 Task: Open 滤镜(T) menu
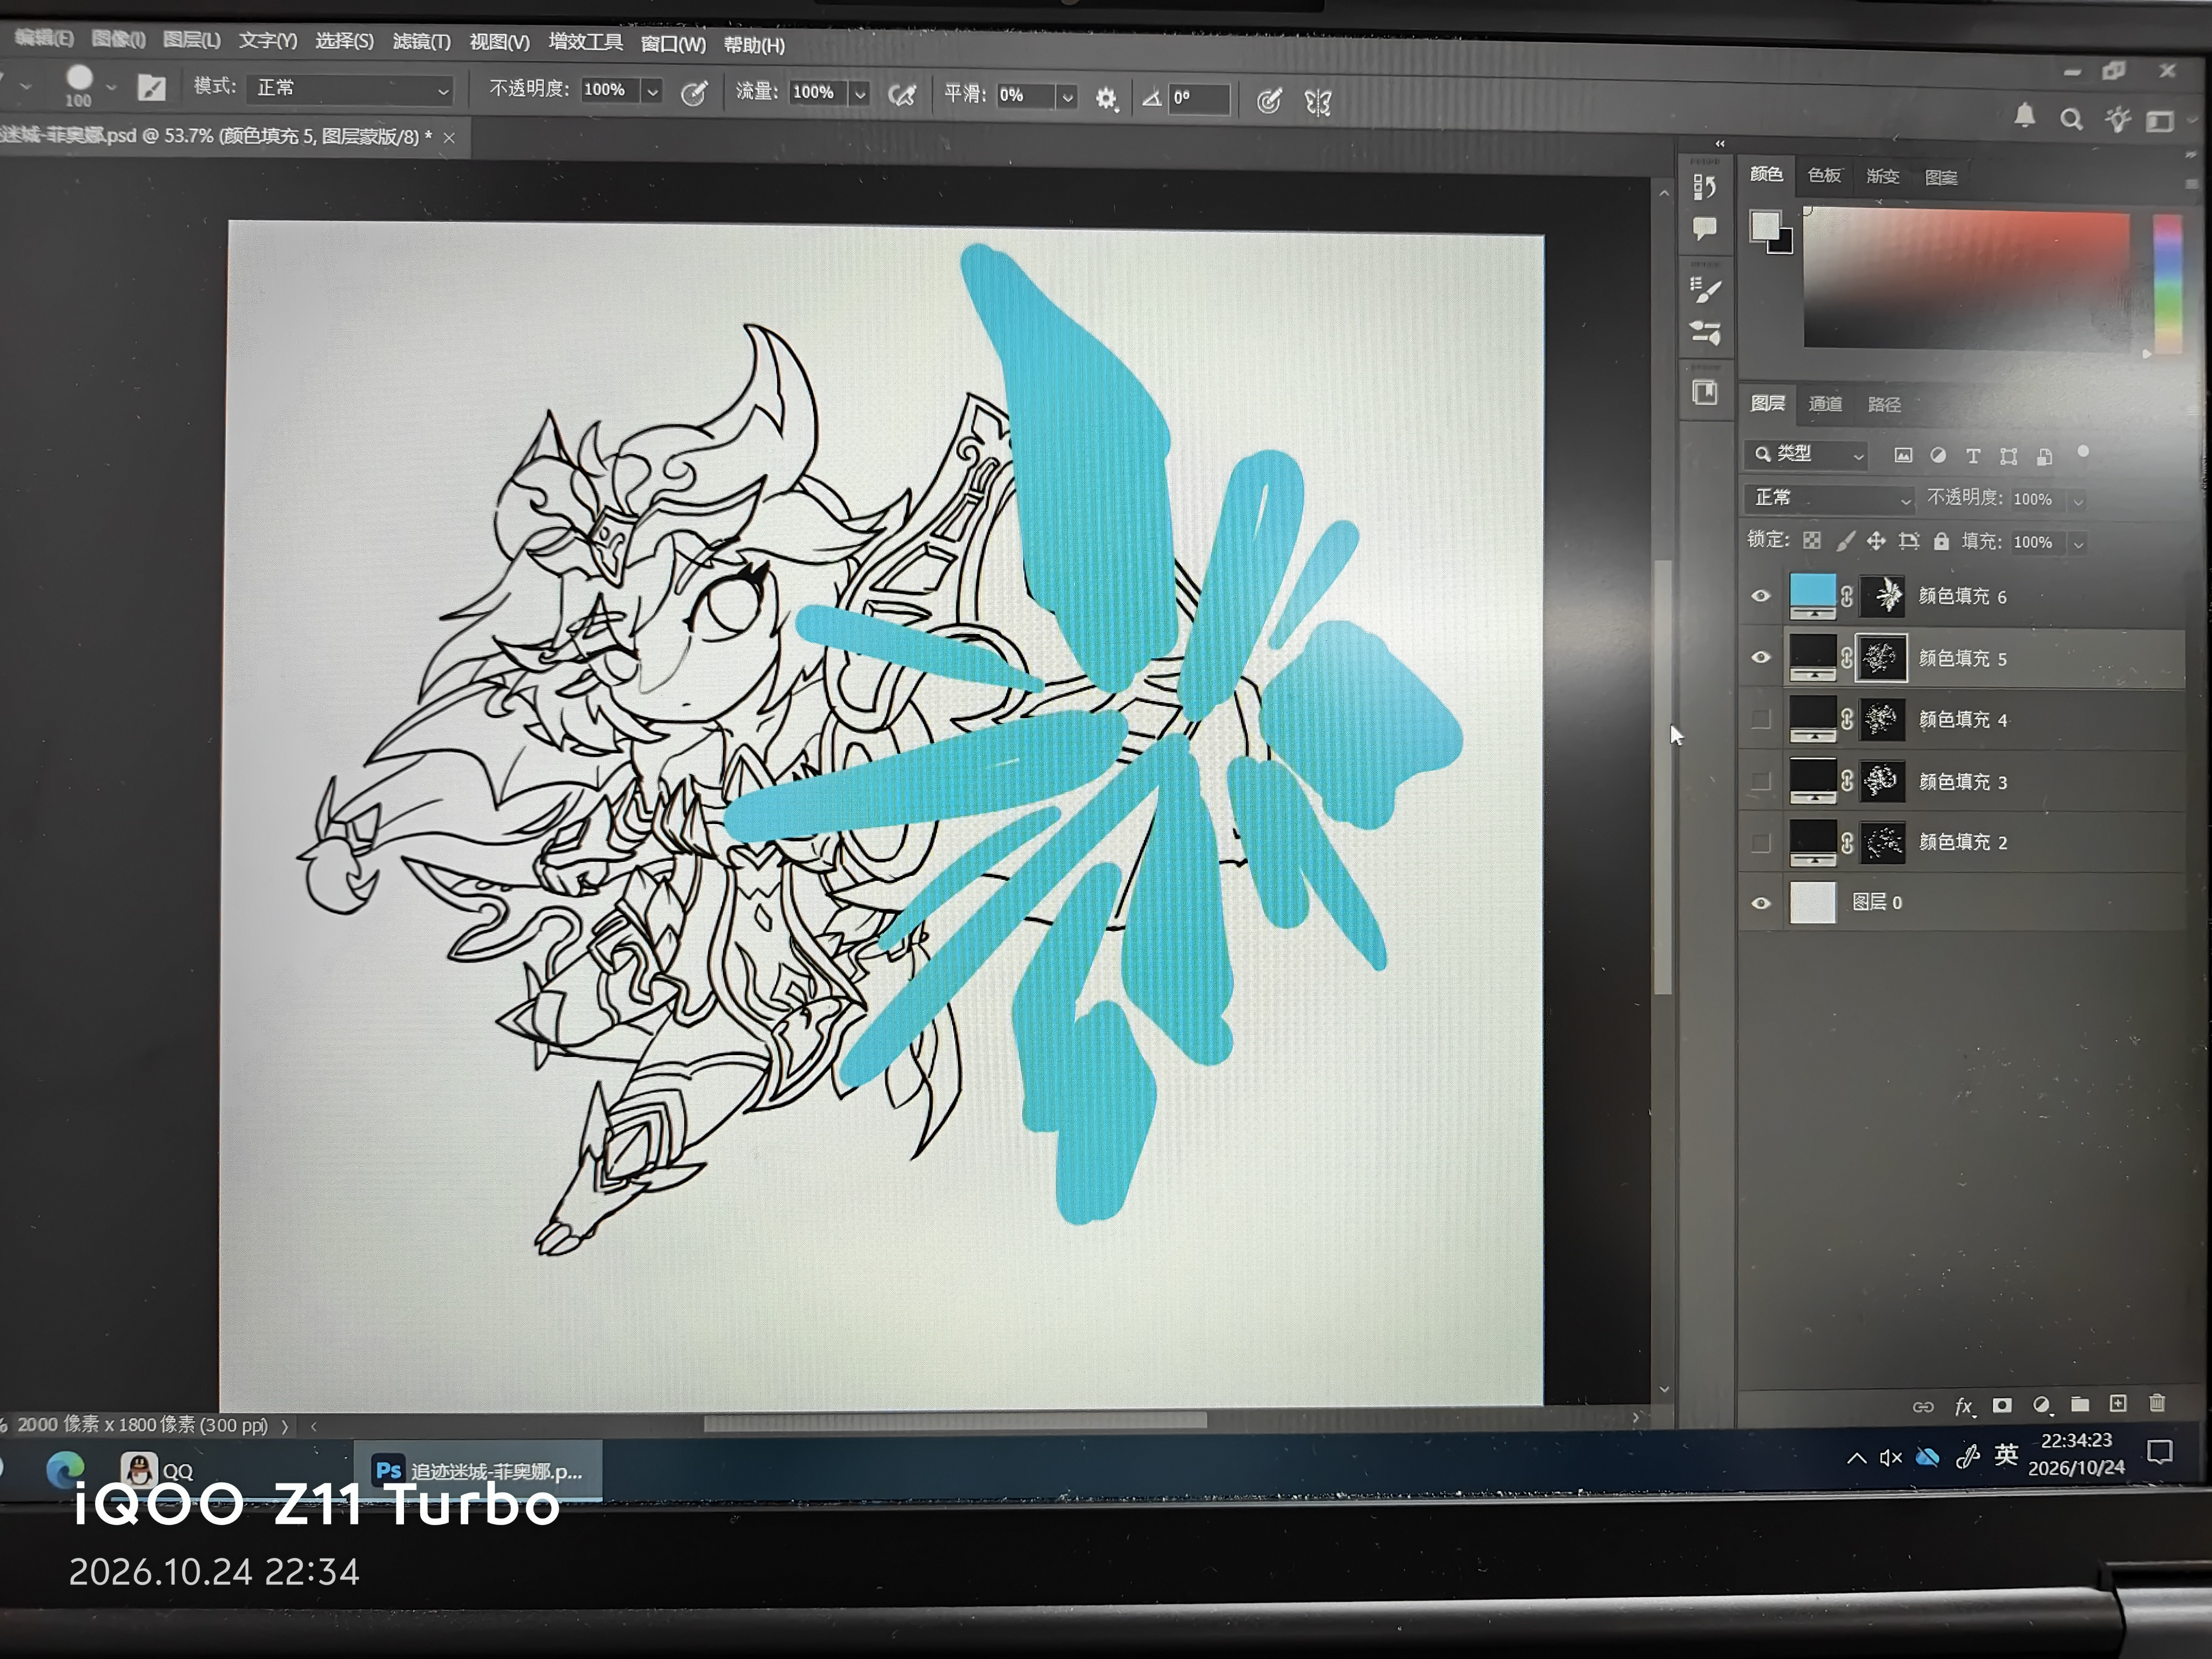pyautogui.click(x=421, y=41)
